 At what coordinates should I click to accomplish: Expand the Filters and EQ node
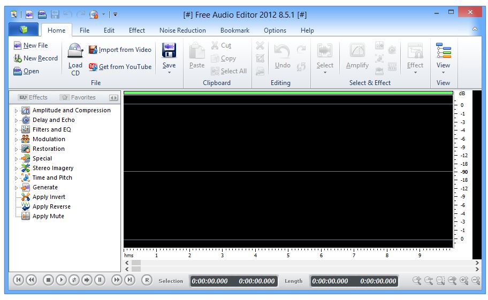click(x=16, y=130)
